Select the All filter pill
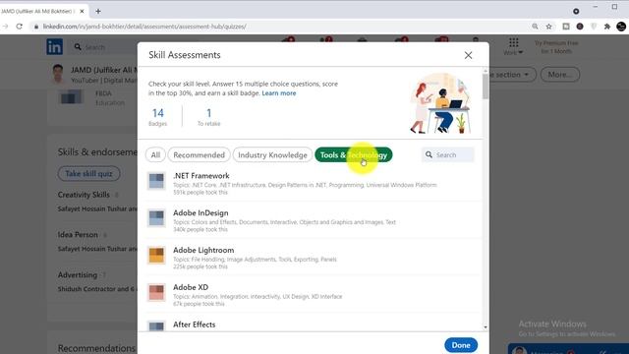Image resolution: width=629 pixels, height=354 pixels. [155, 155]
